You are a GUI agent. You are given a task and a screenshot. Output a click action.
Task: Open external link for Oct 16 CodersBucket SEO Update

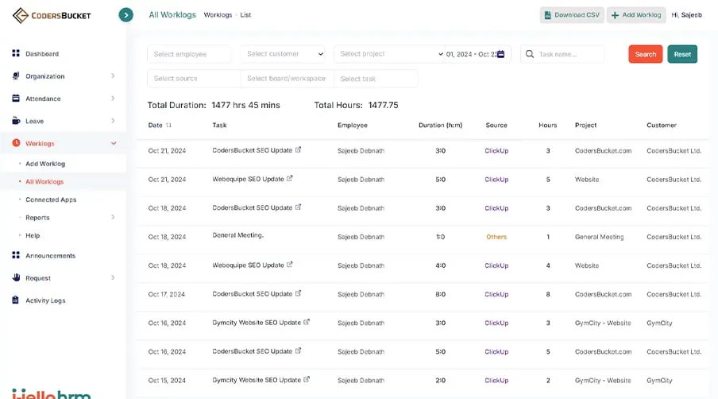[x=298, y=351]
